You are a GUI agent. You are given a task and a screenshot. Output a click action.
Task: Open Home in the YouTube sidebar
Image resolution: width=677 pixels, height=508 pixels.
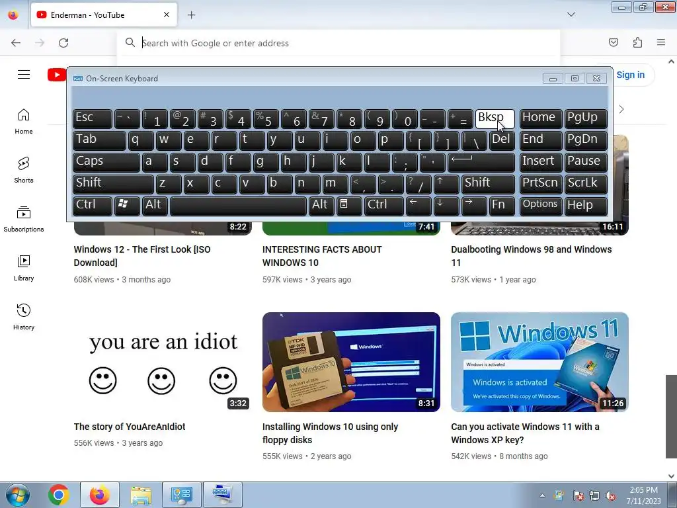(24, 122)
